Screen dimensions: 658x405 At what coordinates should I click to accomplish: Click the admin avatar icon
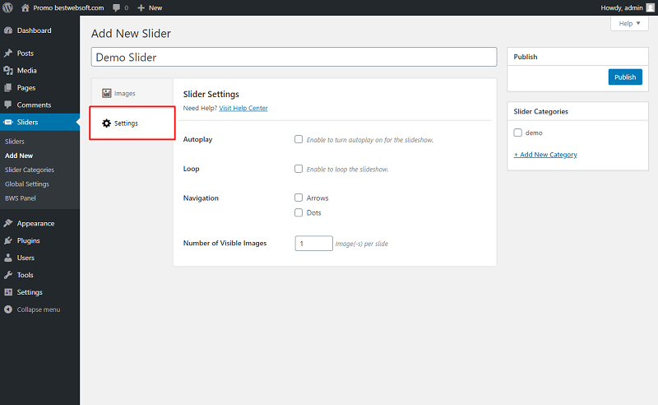[x=650, y=7]
